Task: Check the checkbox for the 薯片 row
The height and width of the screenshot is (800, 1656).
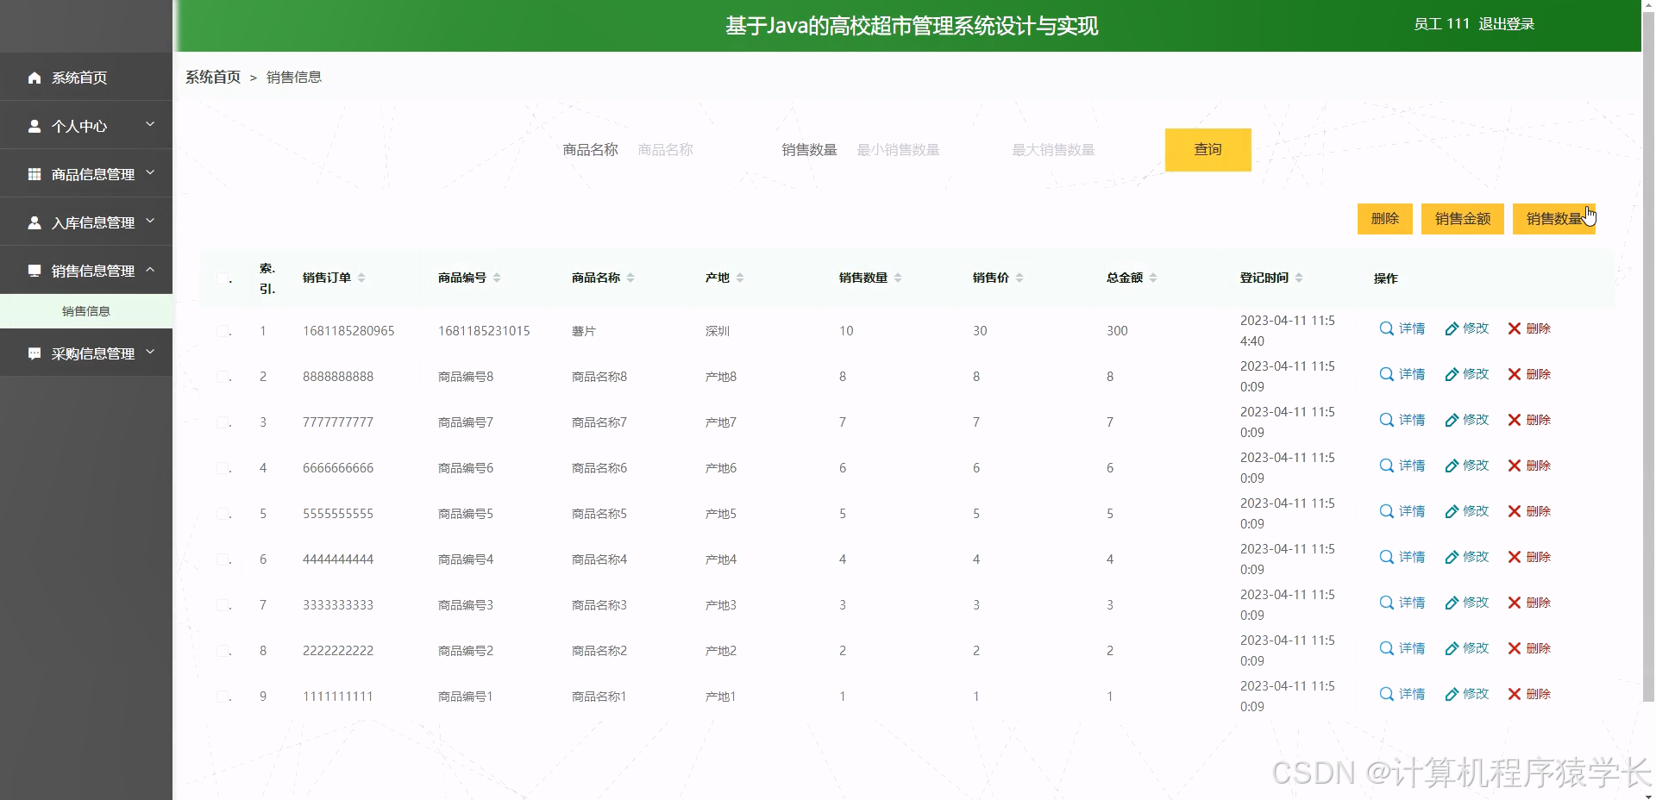Action: point(223,330)
